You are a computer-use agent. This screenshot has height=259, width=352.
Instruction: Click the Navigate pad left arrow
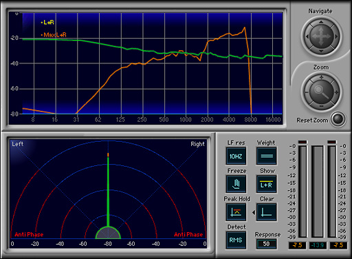(307, 37)
